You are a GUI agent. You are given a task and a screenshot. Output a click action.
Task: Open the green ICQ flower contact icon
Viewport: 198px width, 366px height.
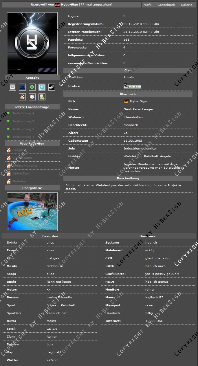(32, 87)
